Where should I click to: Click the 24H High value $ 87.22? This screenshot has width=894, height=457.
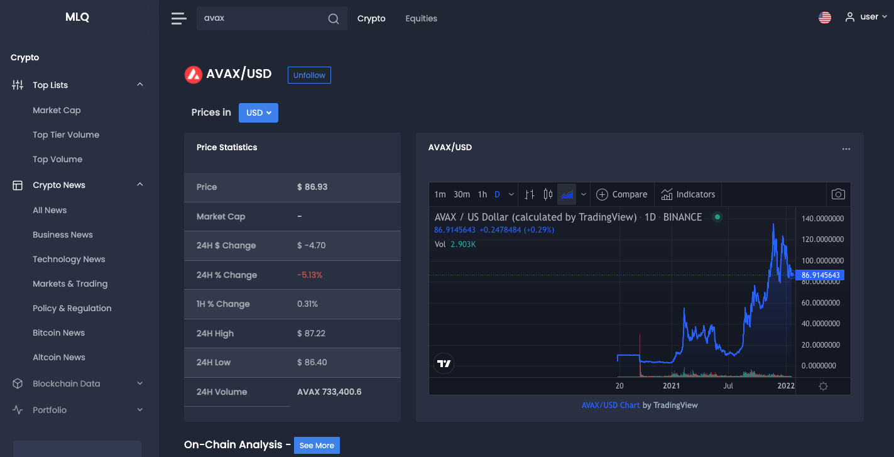[x=311, y=333]
